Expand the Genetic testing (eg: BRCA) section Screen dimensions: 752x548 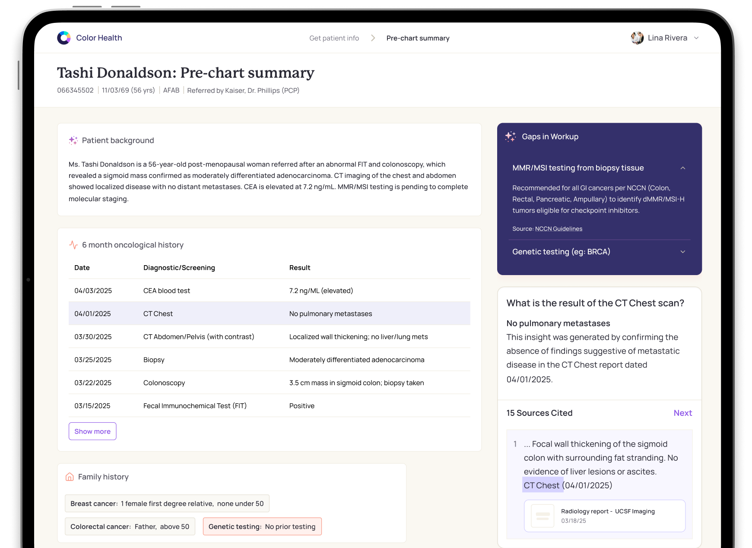(x=683, y=252)
